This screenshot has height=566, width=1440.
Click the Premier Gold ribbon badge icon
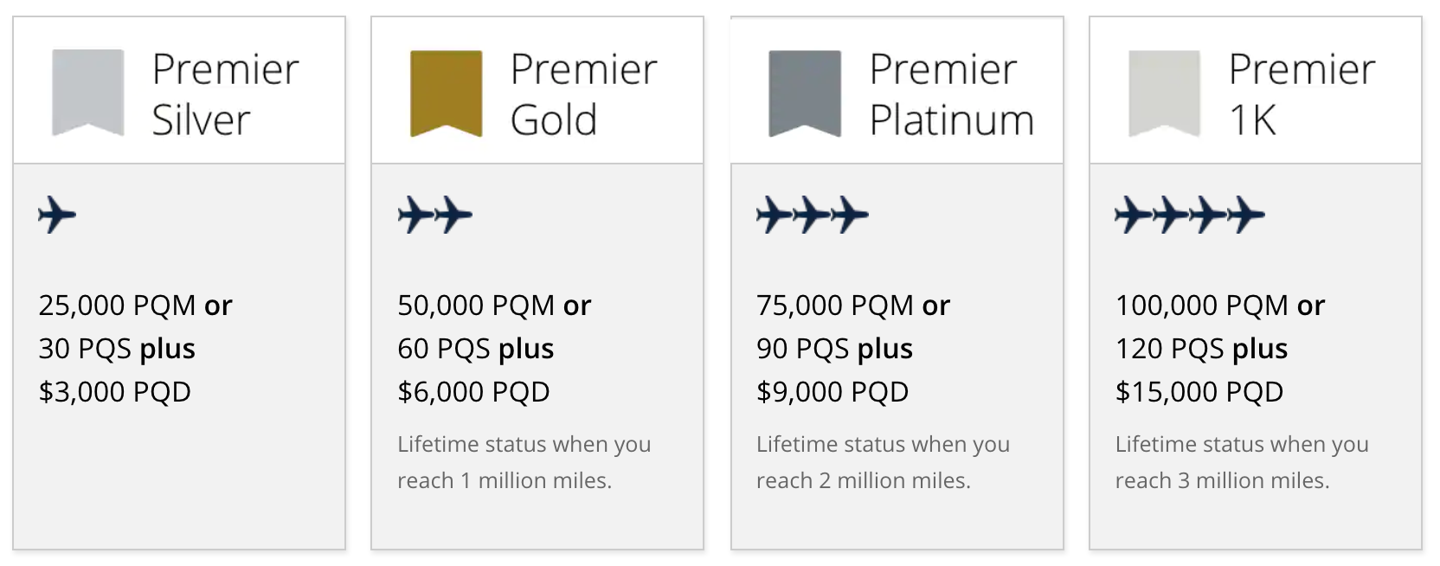(x=446, y=93)
